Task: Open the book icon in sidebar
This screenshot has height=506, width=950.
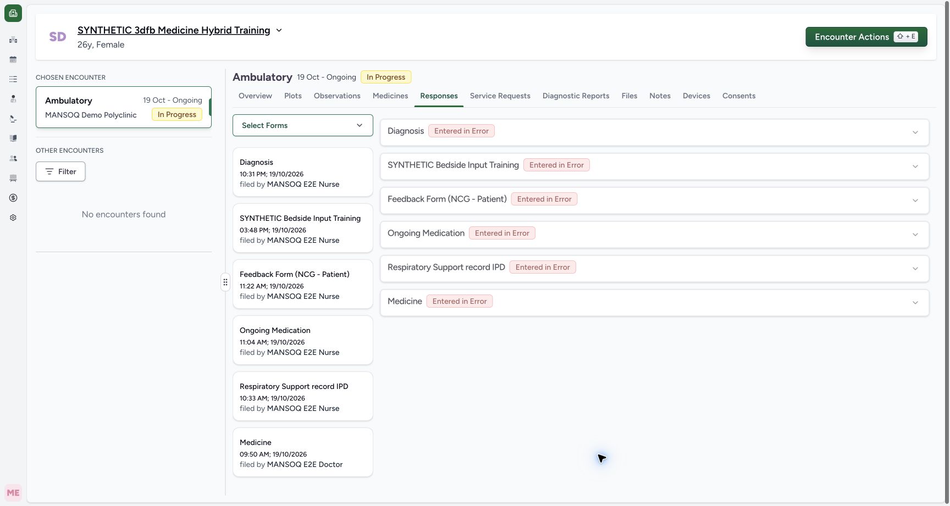Action: [x=13, y=138]
